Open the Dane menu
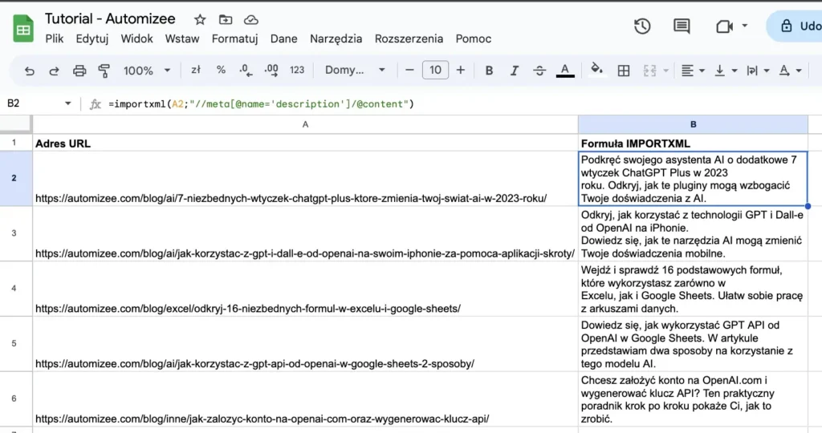This screenshot has width=822, height=433. tap(283, 38)
